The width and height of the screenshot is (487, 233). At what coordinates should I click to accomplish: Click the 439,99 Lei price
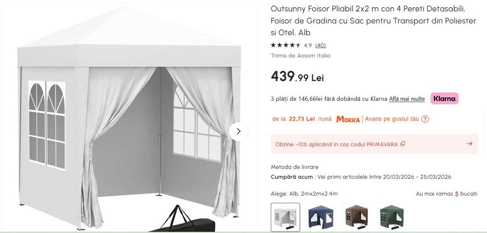click(x=297, y=77)
